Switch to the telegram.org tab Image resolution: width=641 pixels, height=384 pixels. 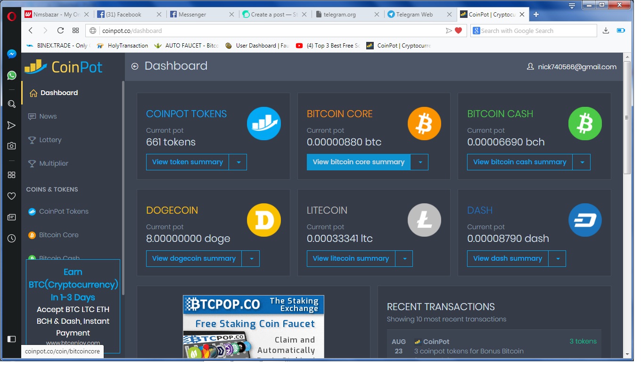pos(346,15)
